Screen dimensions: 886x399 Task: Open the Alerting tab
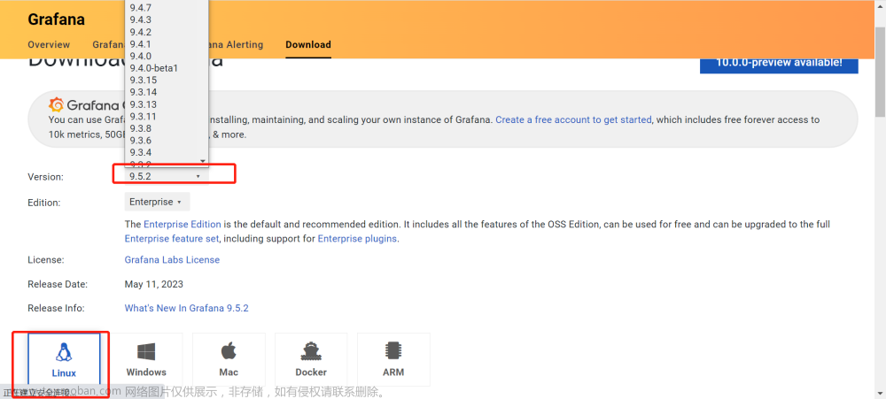[237, 44]
